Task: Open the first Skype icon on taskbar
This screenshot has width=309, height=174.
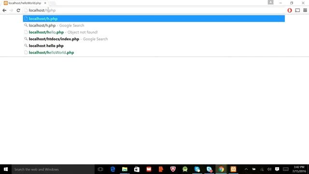Action: 197,169
